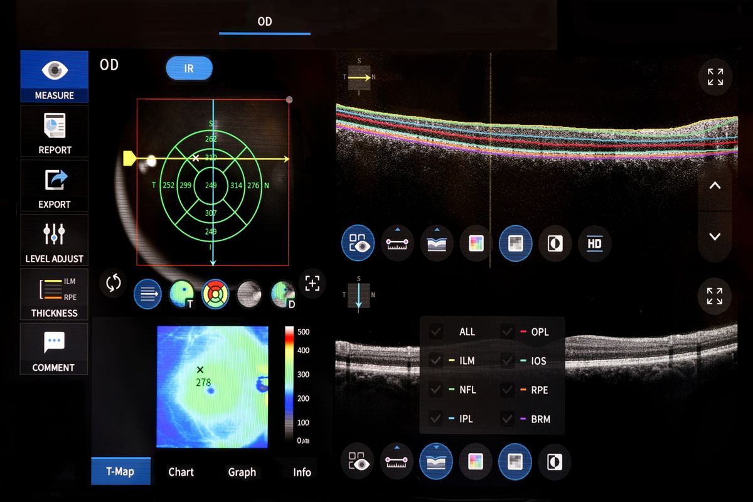Click the scan pattern lines icon
This screenshot has width=753, height=502.
(147, 294)
